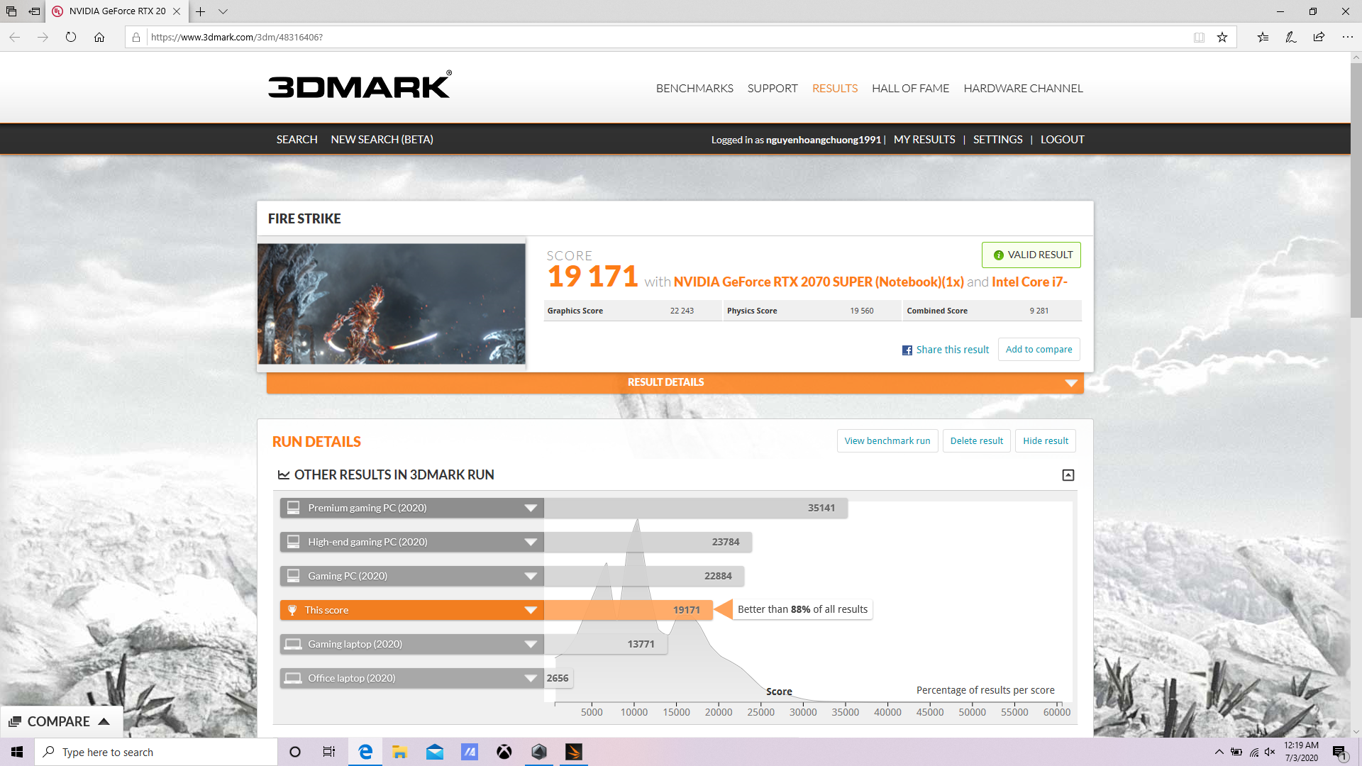The image size is (1362, 766).
Task: Share this result on Facebook
Action: click(x=946, y=350)
